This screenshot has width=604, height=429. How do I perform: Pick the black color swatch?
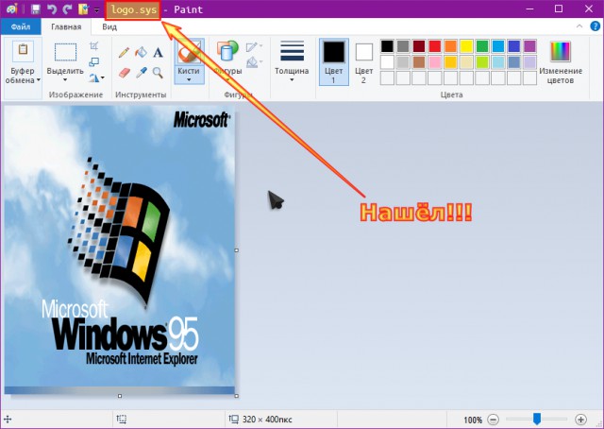click(388, 46)
